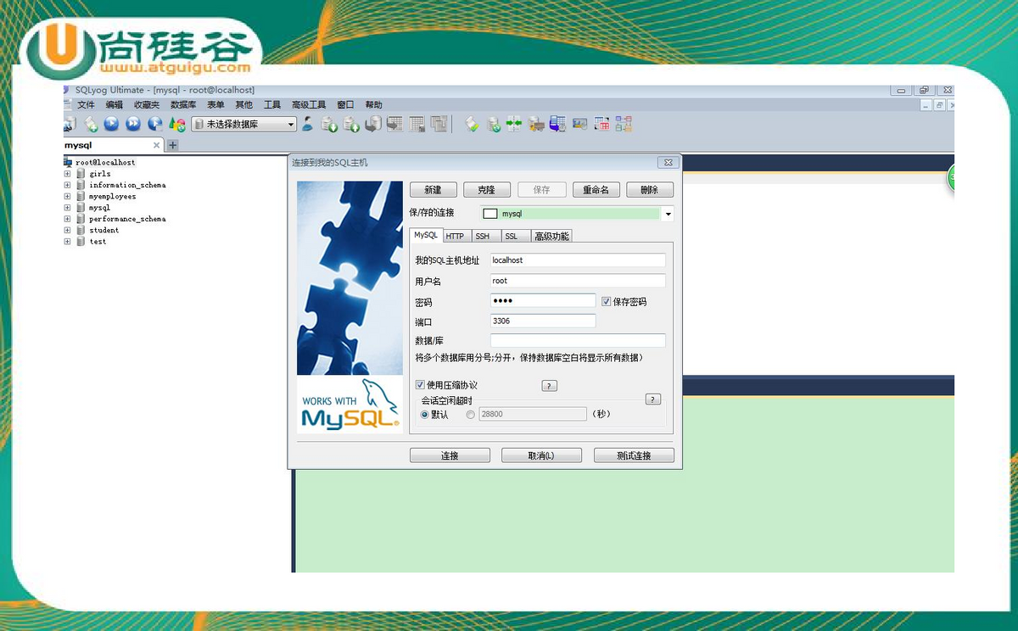Viewport: 1018px width, 631px height.
Task: Open the Query Builder icon
Action: pos(601,123)
